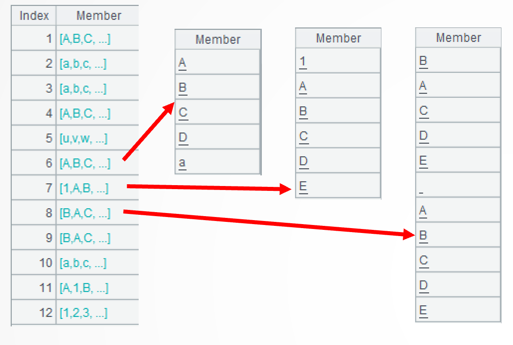Select member "E" in the middle table
The image size is (513, 345).
[303, 186]
